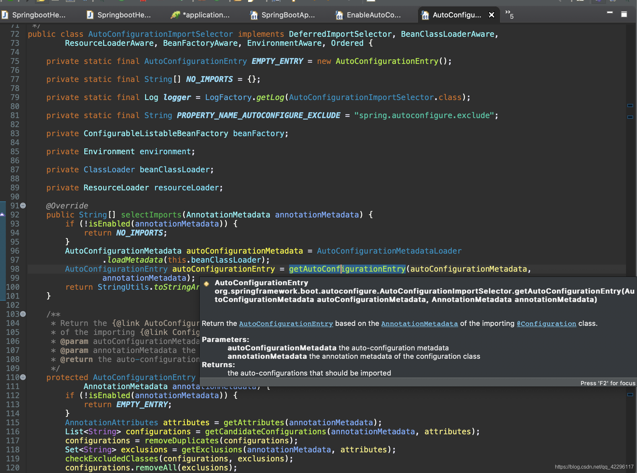Click StringUtils on line 100
Screen dimensions: 637x473
(x=123, y=287)
